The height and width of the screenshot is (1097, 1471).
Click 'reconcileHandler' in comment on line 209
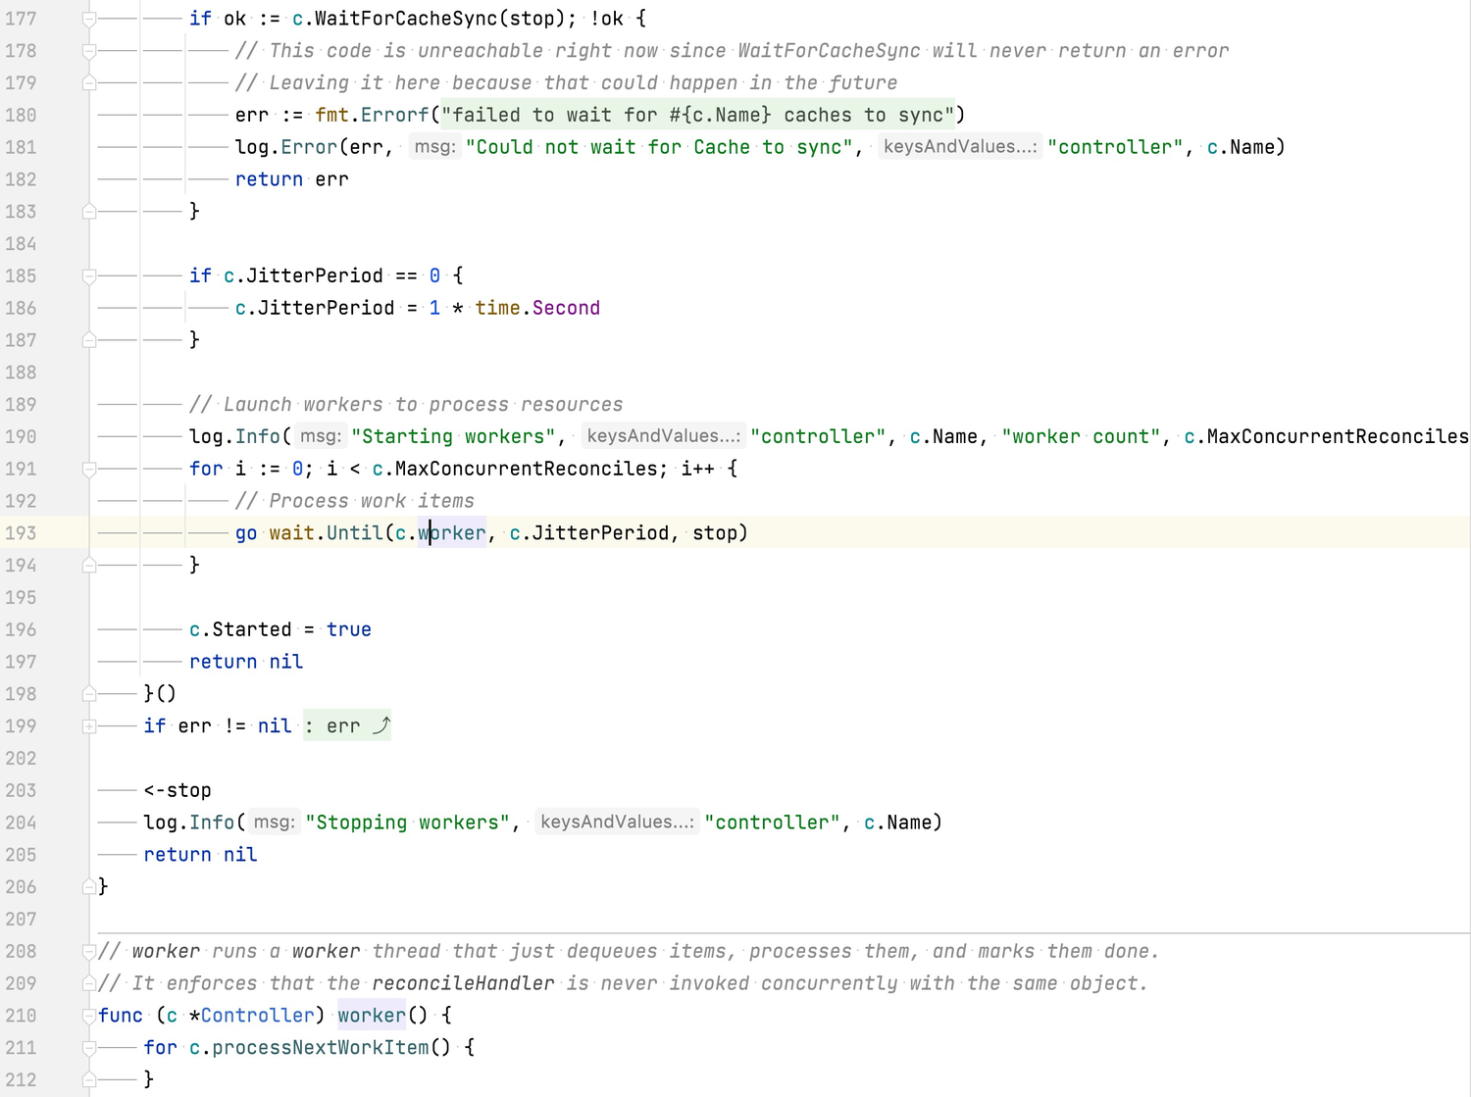pyautogui.click(x=463, y=983)
